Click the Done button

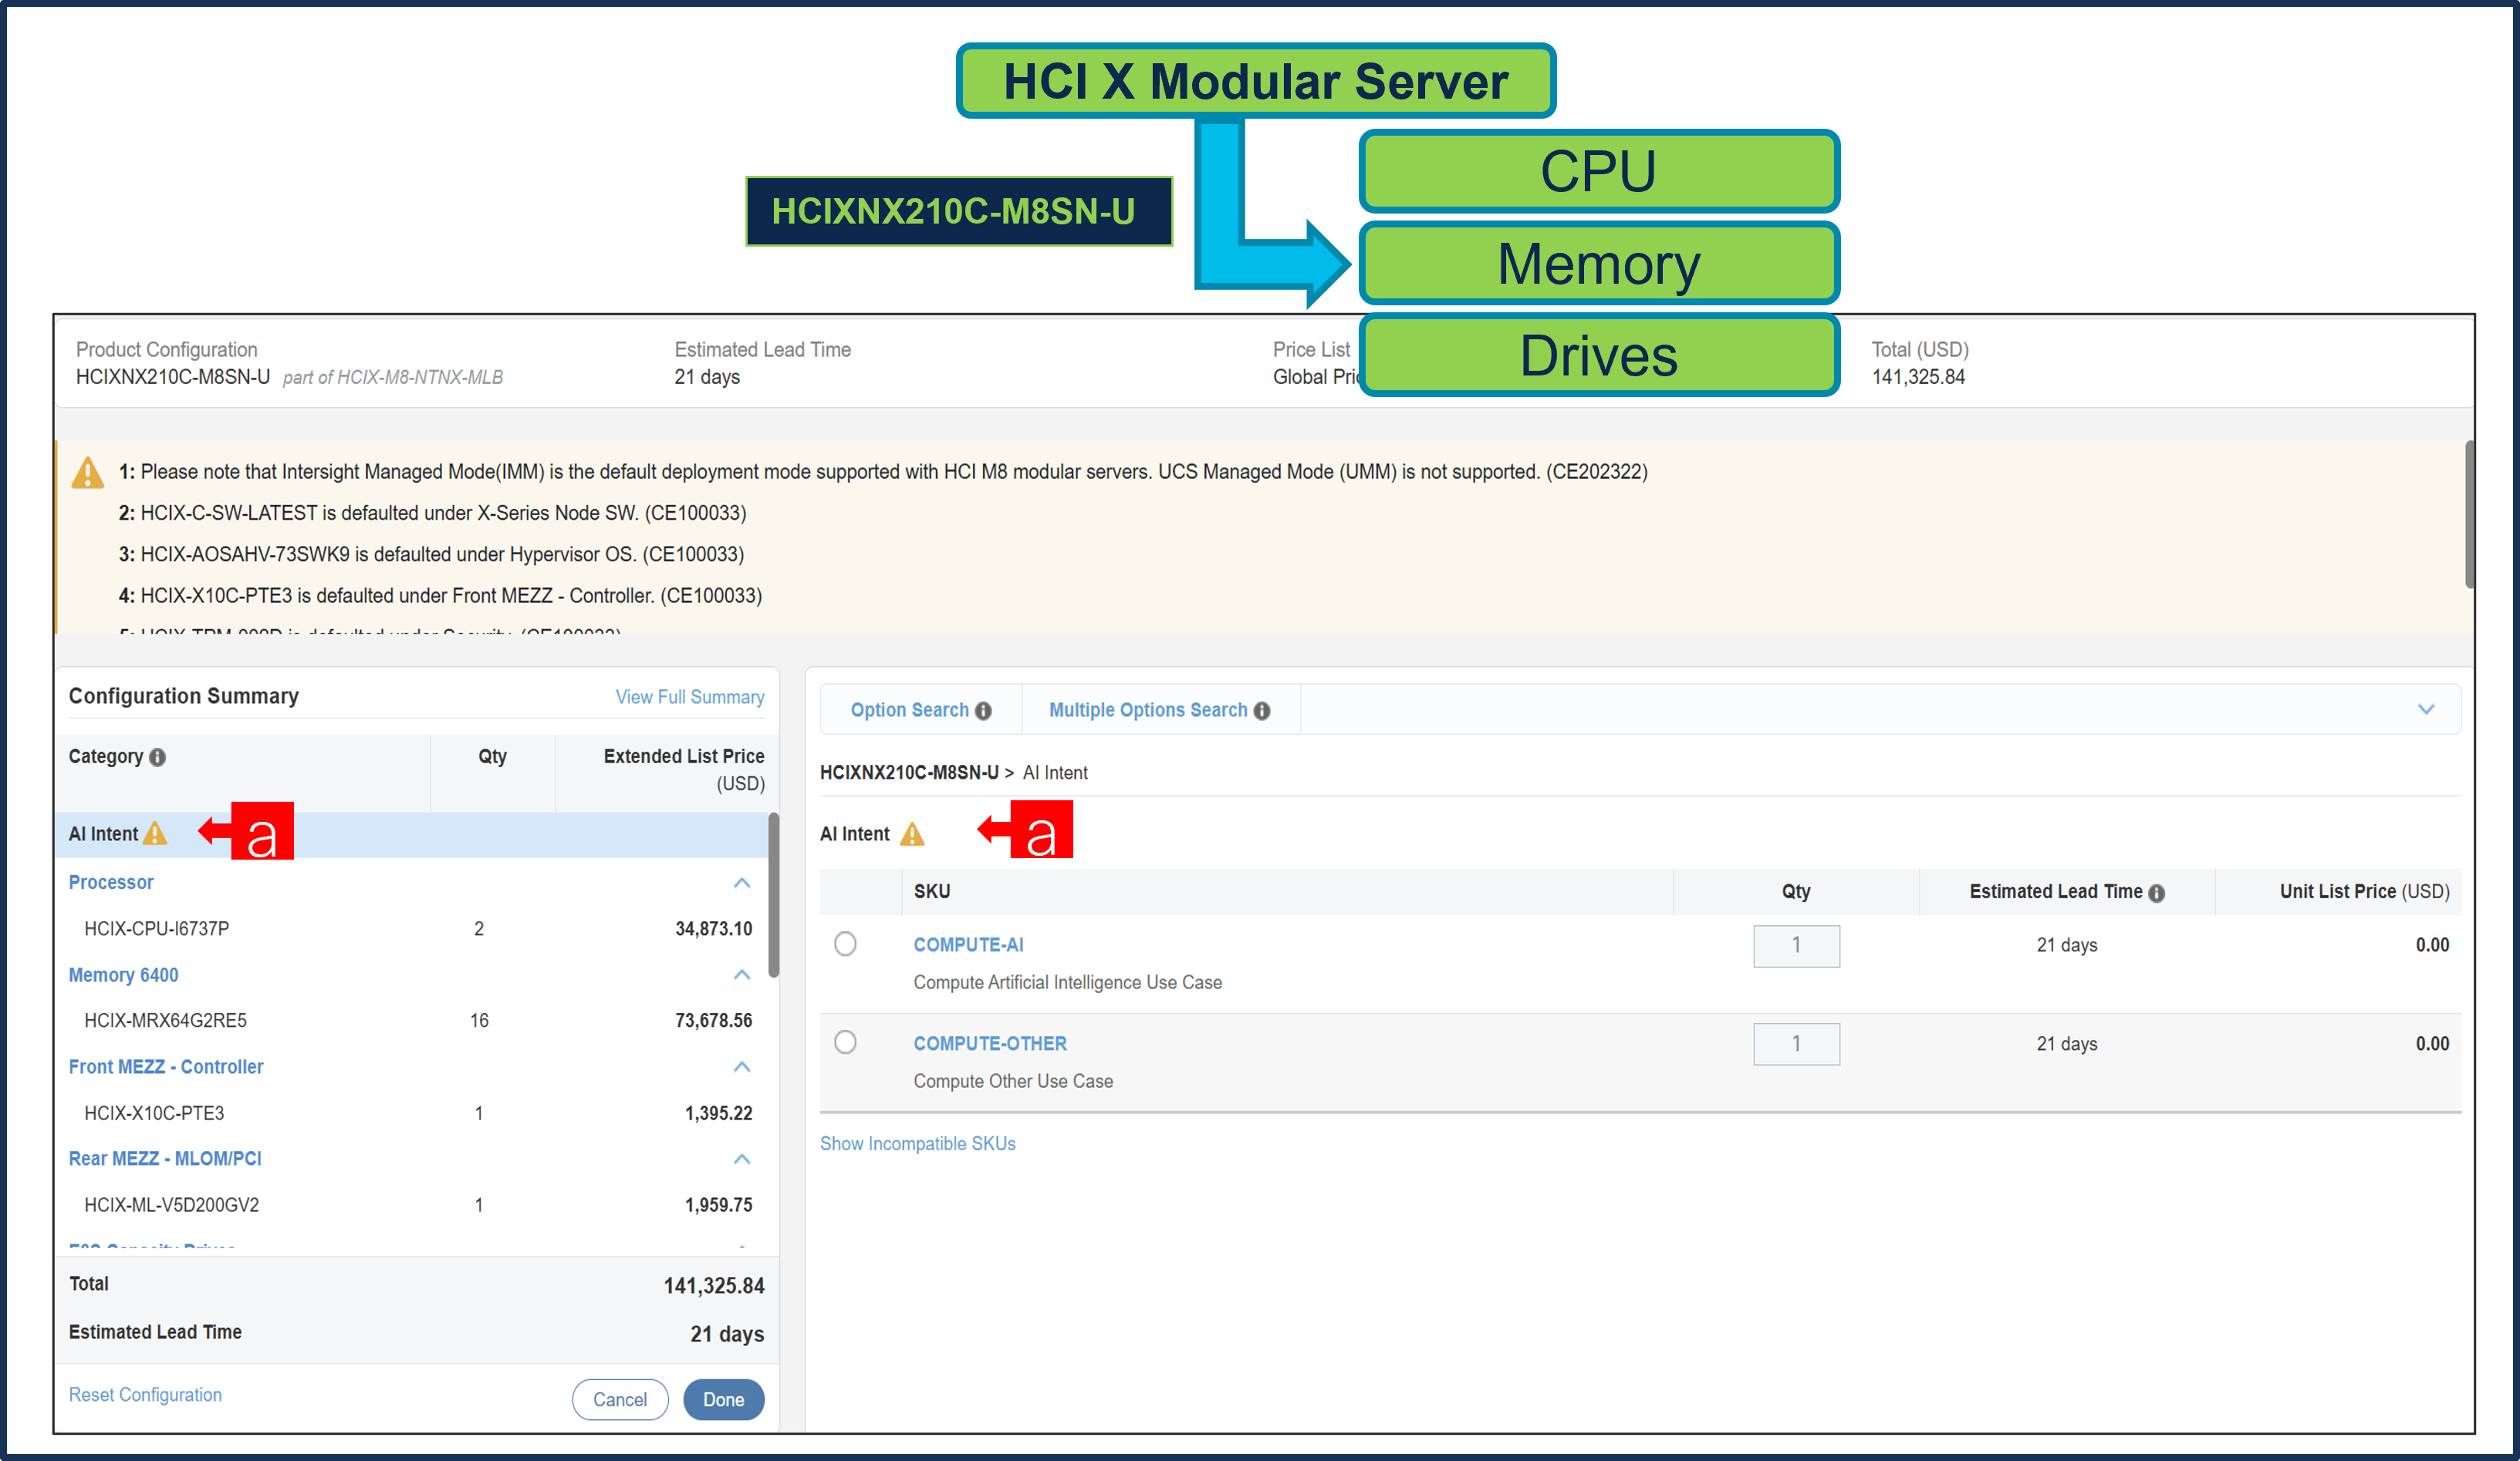click(x=723, y=1399)
